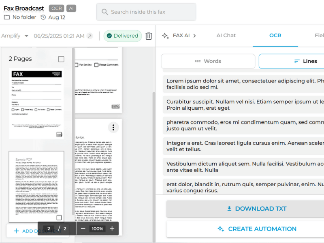Click the current page number field
Screen dimensions: 324x243
click(x=49, y=228)
